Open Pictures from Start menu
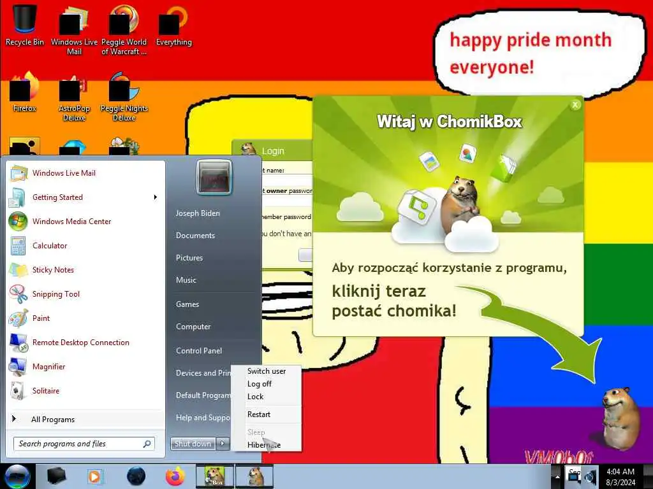The image size is (653, 489). (x=189, y=258)
